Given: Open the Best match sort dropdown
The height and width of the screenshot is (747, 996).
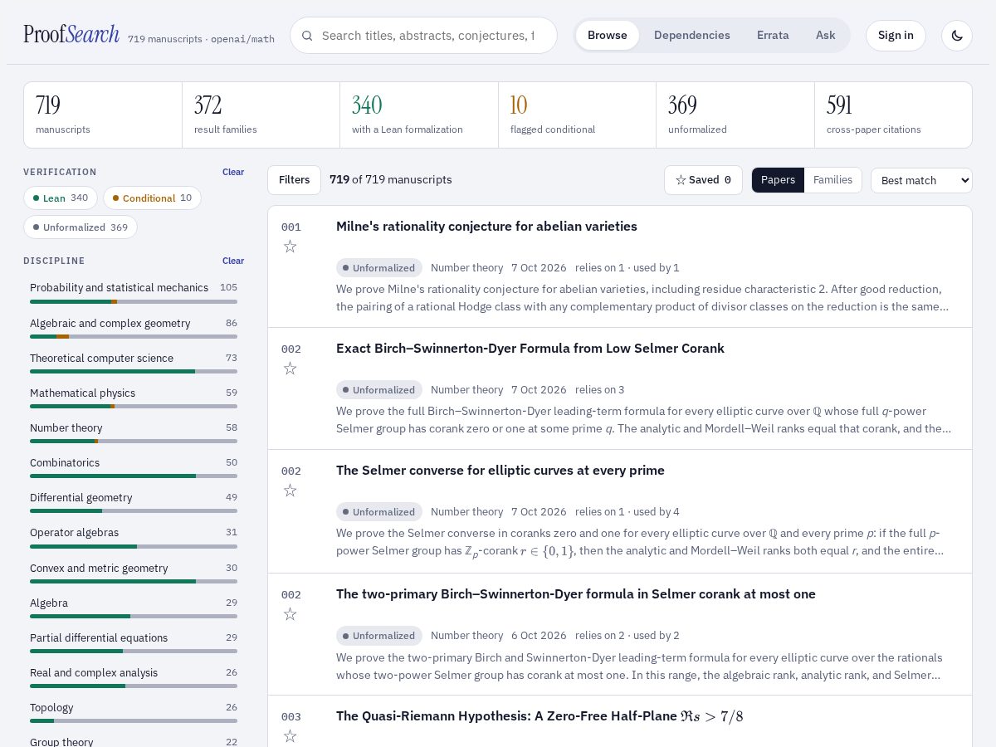Looking at the screenshot, I should tap(921, 180).
